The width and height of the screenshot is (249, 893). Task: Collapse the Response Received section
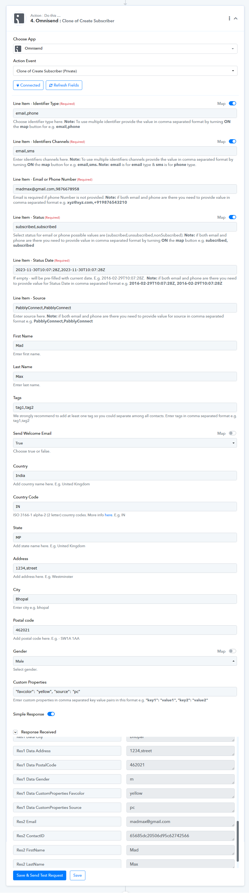coord(16,732)
